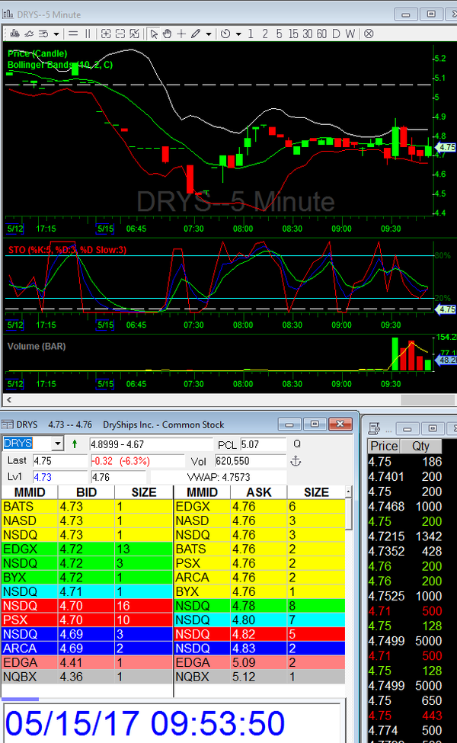Click the BID column header

click(x=85, y=492)
